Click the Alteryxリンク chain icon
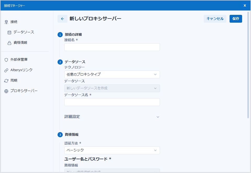251x173 pixels. click(x=6, y=70)
